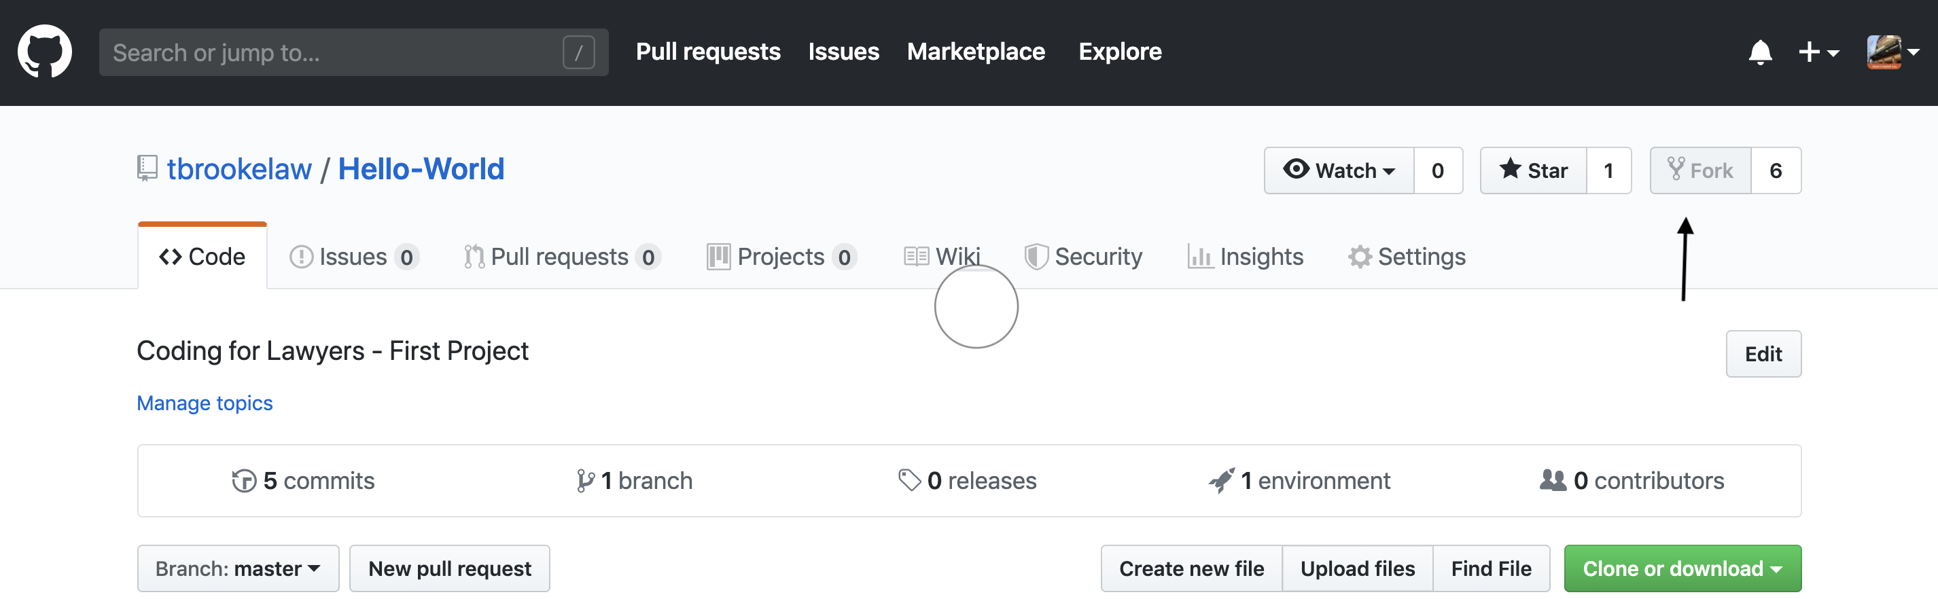The height and width of the screenshot is (599, 1938).
Task: Open the plus create-new menu
Action: [x=1818, y=52]
